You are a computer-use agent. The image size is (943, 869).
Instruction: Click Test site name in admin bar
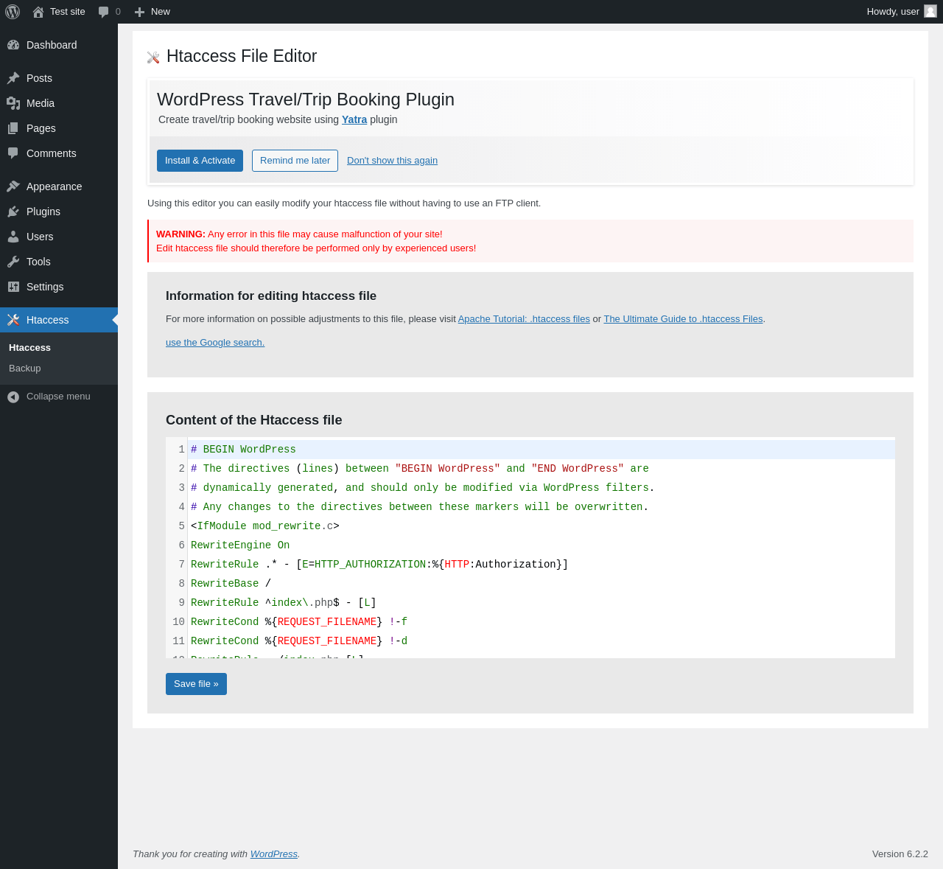[x=68, y=12]
